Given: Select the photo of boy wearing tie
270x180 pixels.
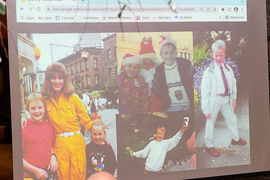Looking at the screenshot, I should [x=222, y=99].
